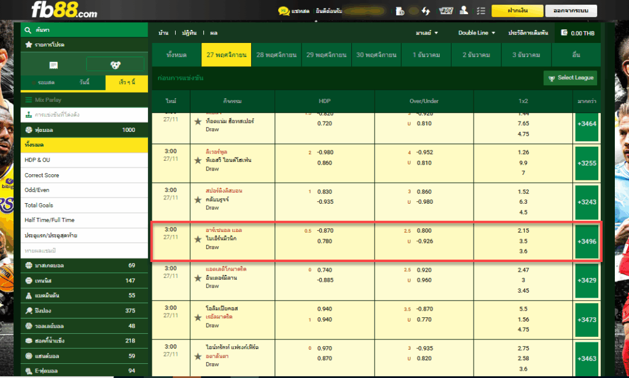Click the wallet icon beside 0.00 THB
The image size is (629, 378).
(564, 33)
